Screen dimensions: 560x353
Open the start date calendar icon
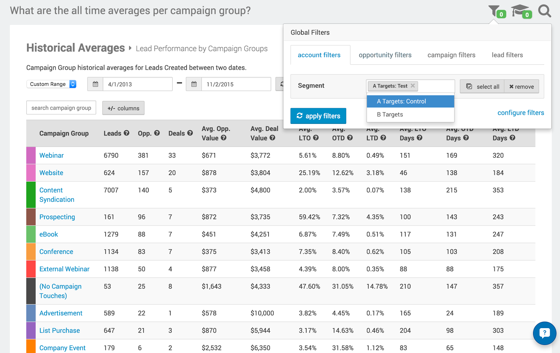pyautogui.click(x=95, y=84)
